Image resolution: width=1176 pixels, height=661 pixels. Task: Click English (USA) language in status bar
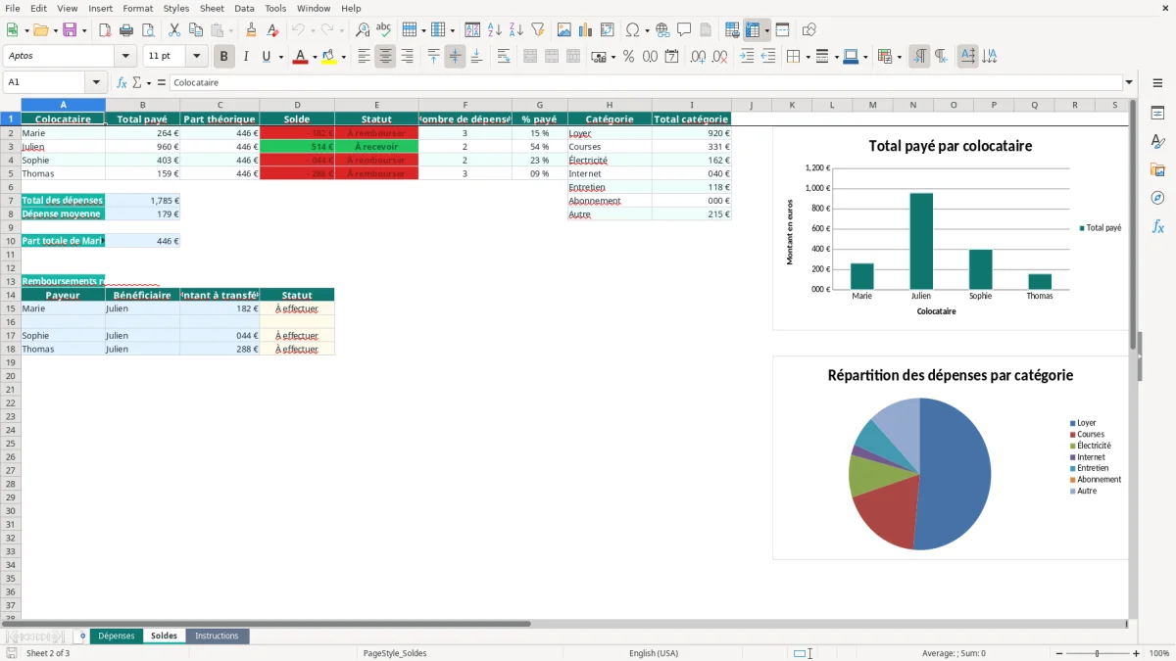[653, 653]
